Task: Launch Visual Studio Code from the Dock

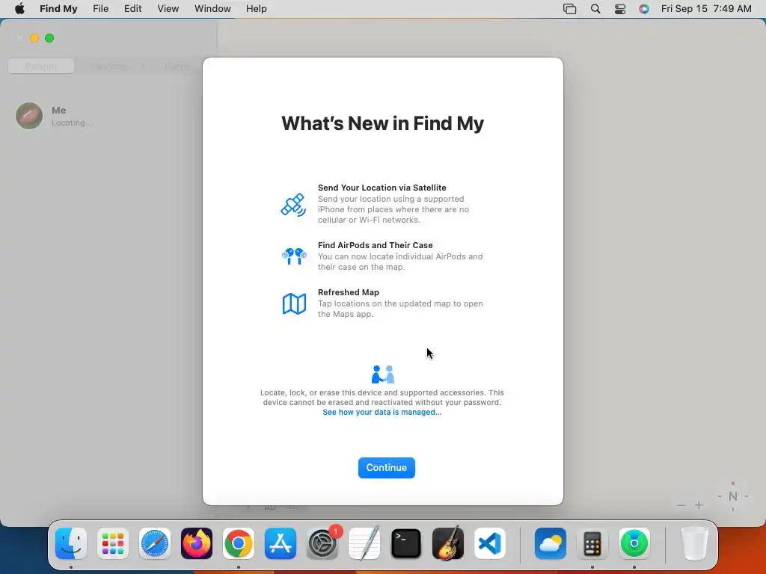Action: tap(490, 543)
